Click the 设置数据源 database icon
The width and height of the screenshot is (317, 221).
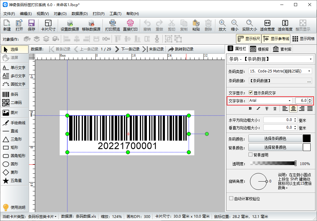70,25
